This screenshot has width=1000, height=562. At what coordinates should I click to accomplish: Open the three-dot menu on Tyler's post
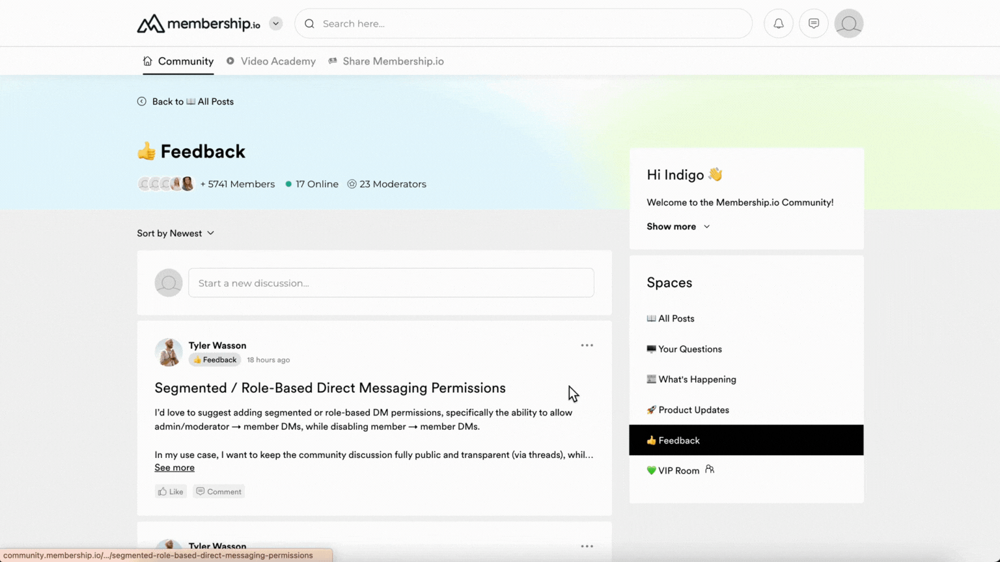pos(587,345)
